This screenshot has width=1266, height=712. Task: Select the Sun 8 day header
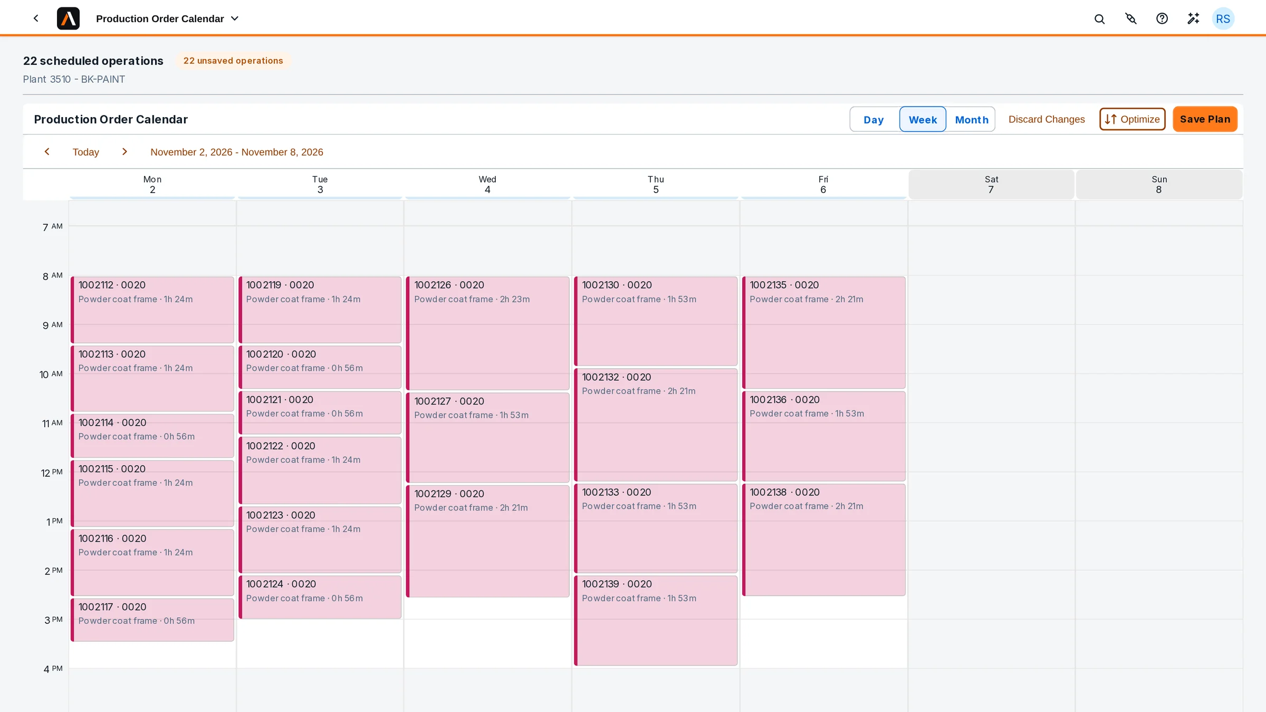1159,184
